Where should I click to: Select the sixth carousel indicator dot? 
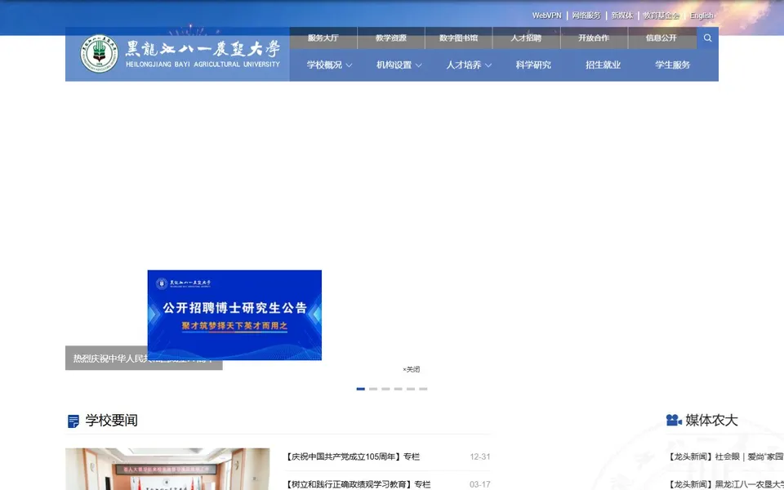click(x=423, y=389)
